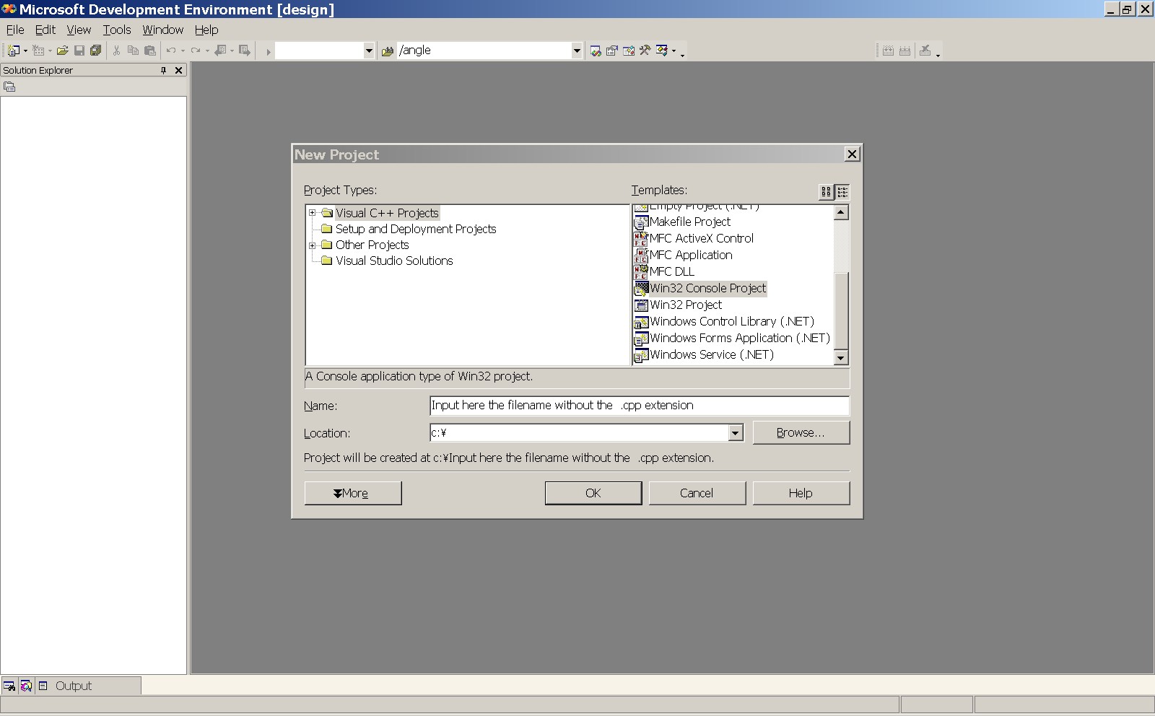1155x716 pixels.
Task: Open the Help menu
Action: [x=206, y=30]
